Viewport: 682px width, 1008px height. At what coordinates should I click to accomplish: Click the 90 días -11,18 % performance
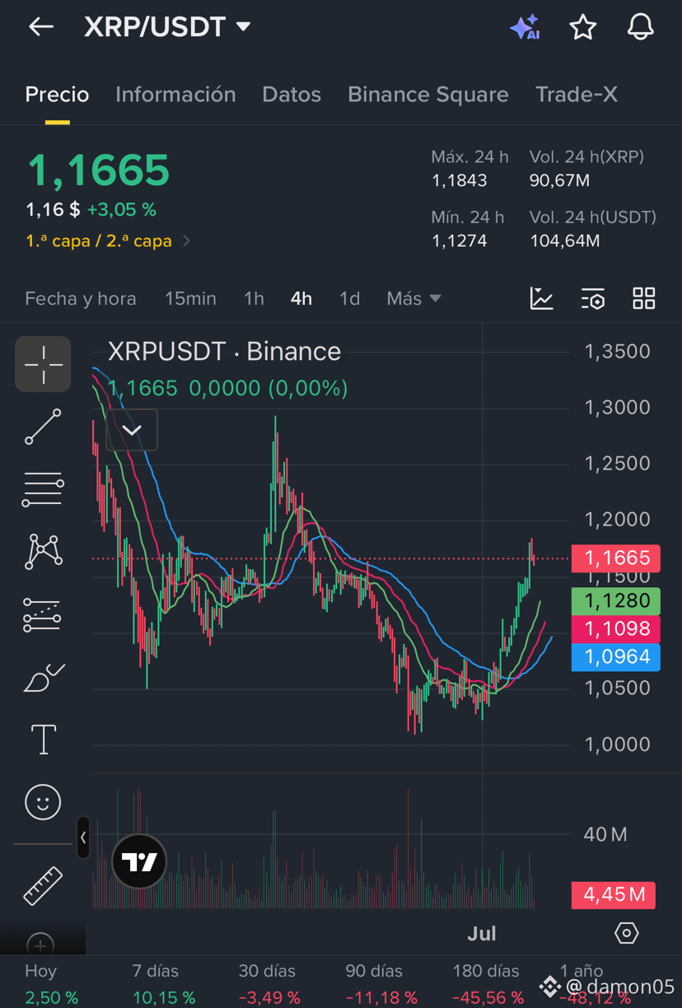[x=381, y=984]
